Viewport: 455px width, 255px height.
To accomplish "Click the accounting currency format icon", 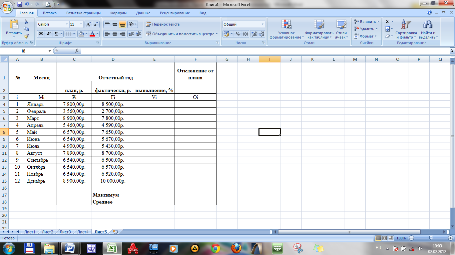I will pos(226,34).
